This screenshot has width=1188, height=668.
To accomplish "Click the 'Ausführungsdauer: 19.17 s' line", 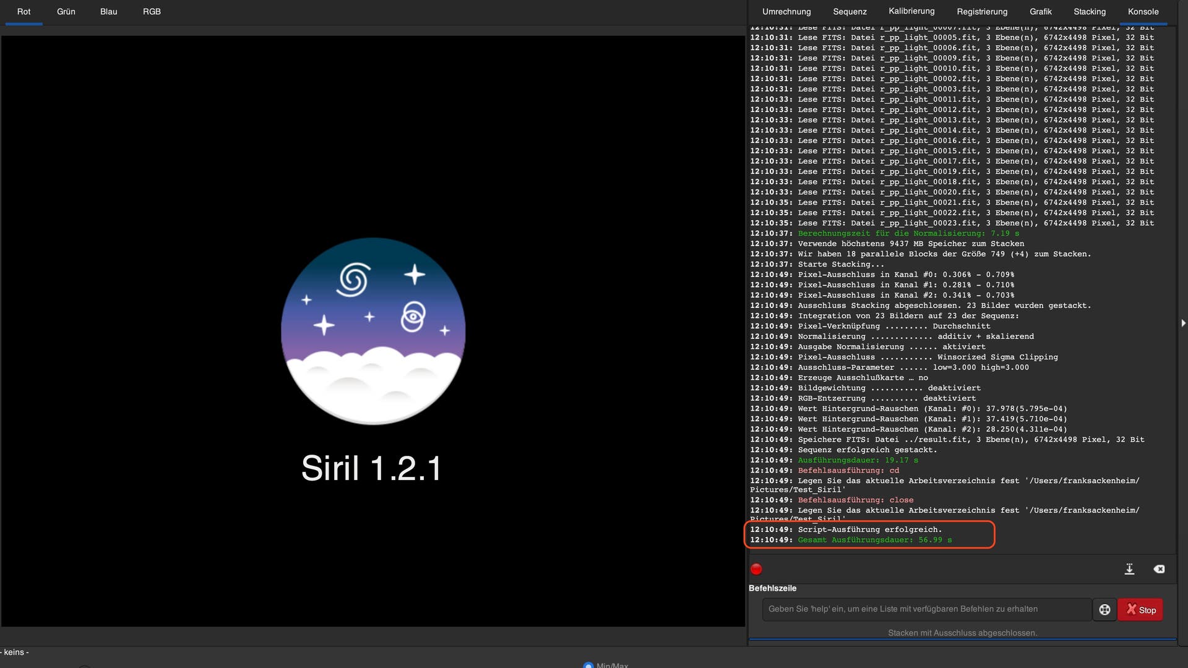I will click(834, 460).
